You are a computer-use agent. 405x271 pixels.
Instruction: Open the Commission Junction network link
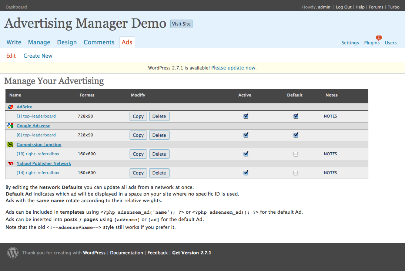[x=39, y=145]
